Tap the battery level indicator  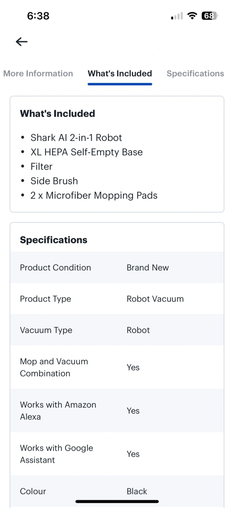pos(209,16)
